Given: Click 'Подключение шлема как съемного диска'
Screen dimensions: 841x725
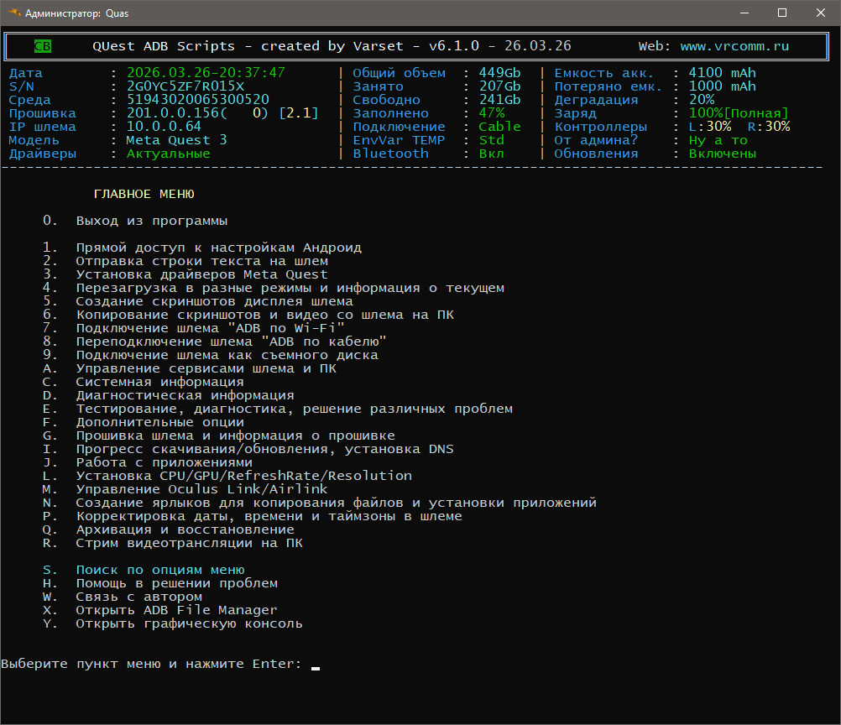Looking at the screenshot, I should (x=227, y=355).
